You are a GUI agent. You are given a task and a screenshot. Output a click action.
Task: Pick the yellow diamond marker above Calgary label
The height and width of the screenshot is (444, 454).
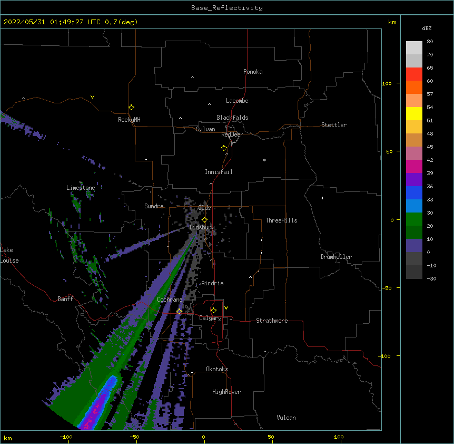click(x=213, y=311)
